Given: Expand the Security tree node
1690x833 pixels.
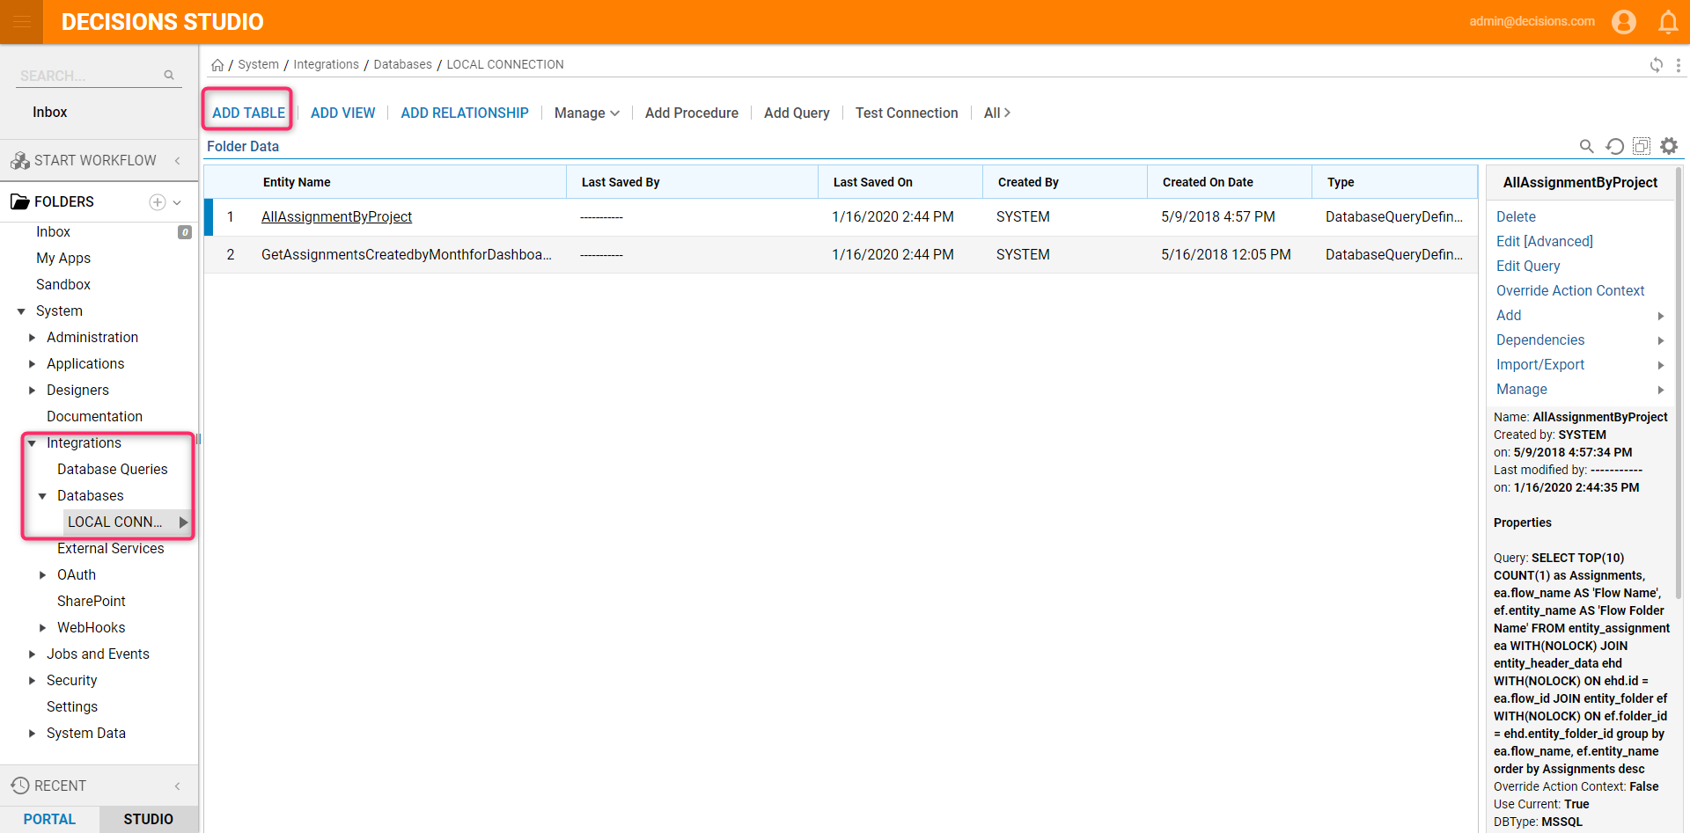Looking at the screenshot, I should point(32,681).
